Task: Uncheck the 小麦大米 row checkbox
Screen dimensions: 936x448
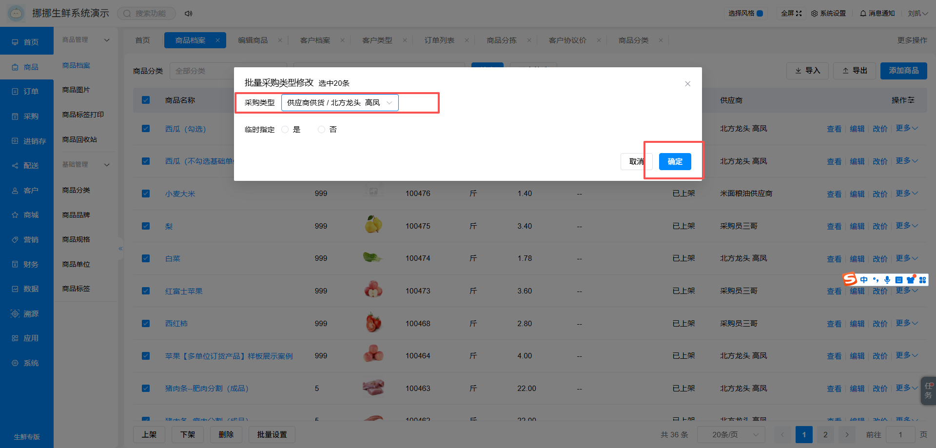Action: tap(146, 194)
